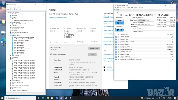
Task: Open File Explorer from the taskbar
Action: (48, 98)
